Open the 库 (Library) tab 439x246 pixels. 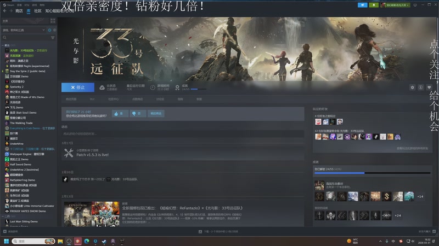29,11
